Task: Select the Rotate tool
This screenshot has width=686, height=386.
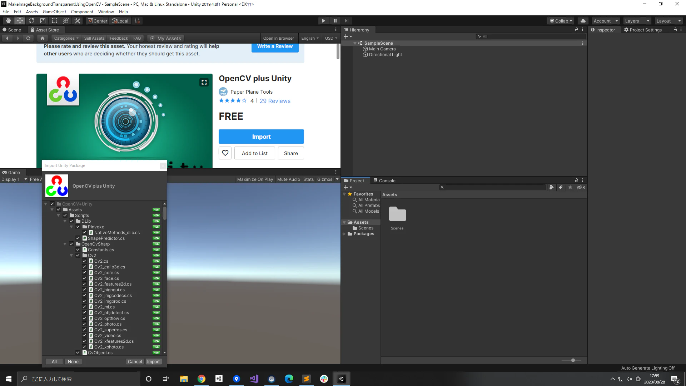Action: [31, 21]
